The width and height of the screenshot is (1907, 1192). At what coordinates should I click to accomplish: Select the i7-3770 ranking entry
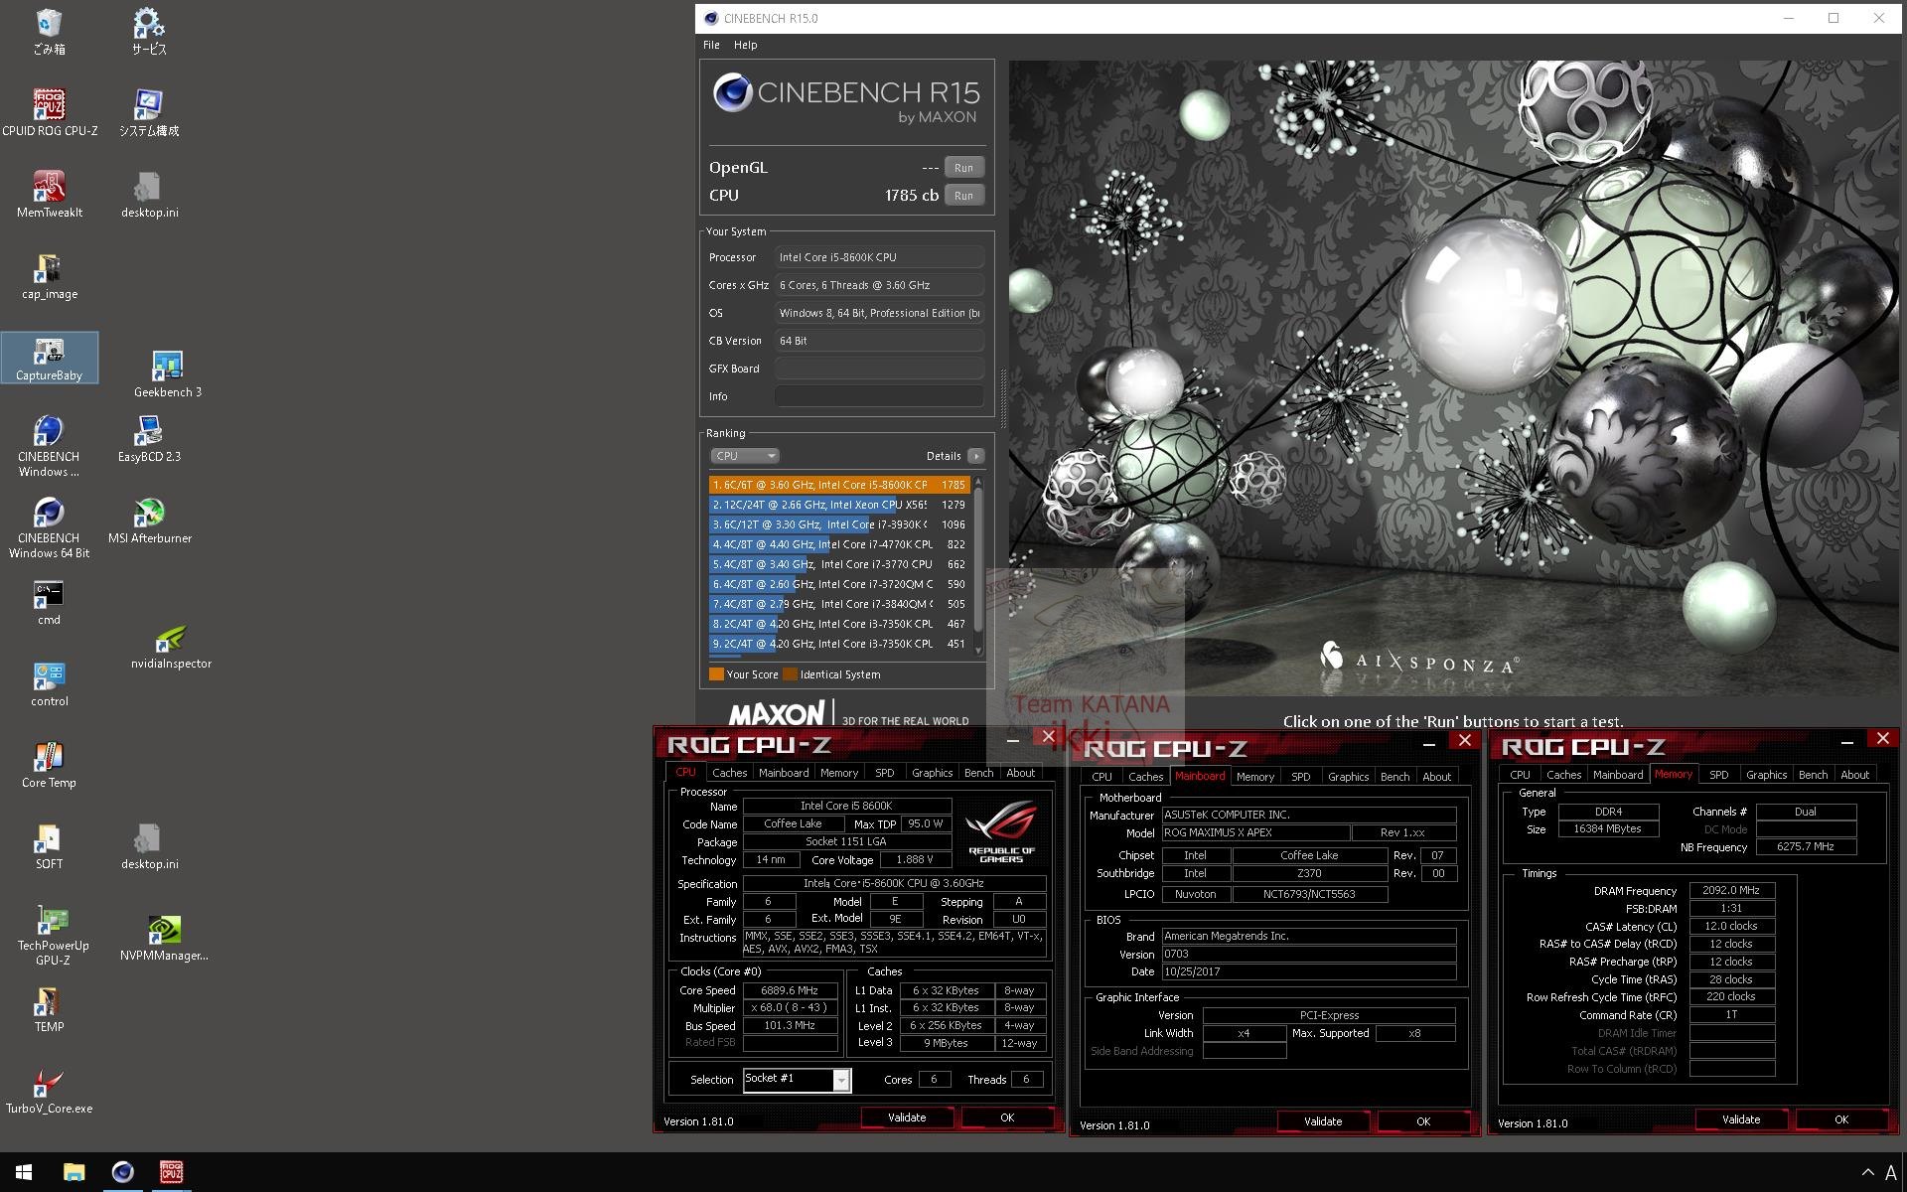click(x=839, y=564)
